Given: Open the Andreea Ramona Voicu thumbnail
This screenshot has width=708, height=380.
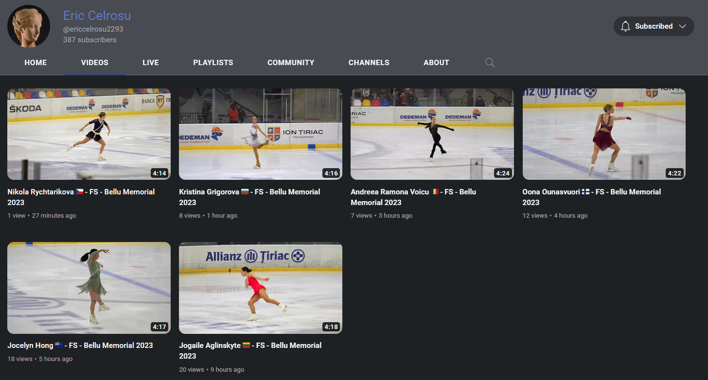Looking at the screenshot, I should click(x=432, y=134).
